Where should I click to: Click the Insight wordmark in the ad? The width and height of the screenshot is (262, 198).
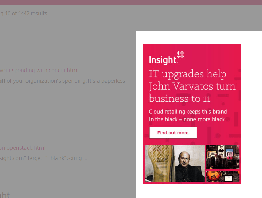point(163,60)
